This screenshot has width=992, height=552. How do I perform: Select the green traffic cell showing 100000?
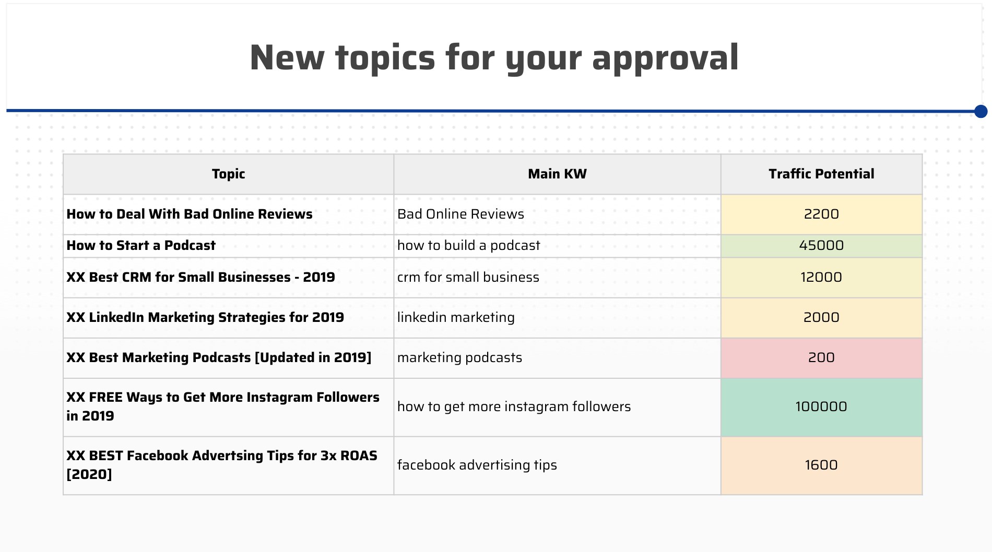point(821,407)
